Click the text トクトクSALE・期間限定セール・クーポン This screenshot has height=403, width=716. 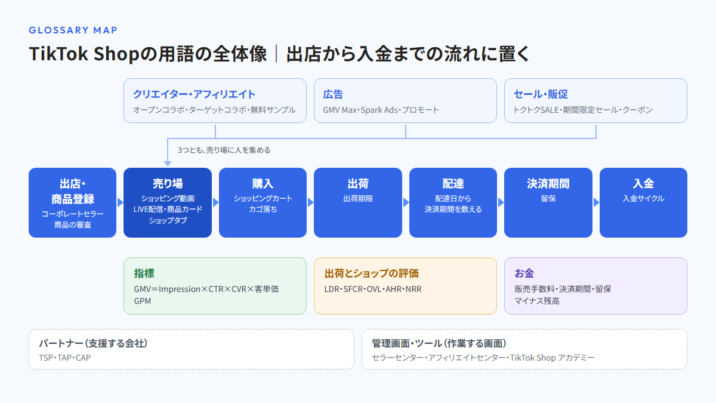tap(583, 110)
